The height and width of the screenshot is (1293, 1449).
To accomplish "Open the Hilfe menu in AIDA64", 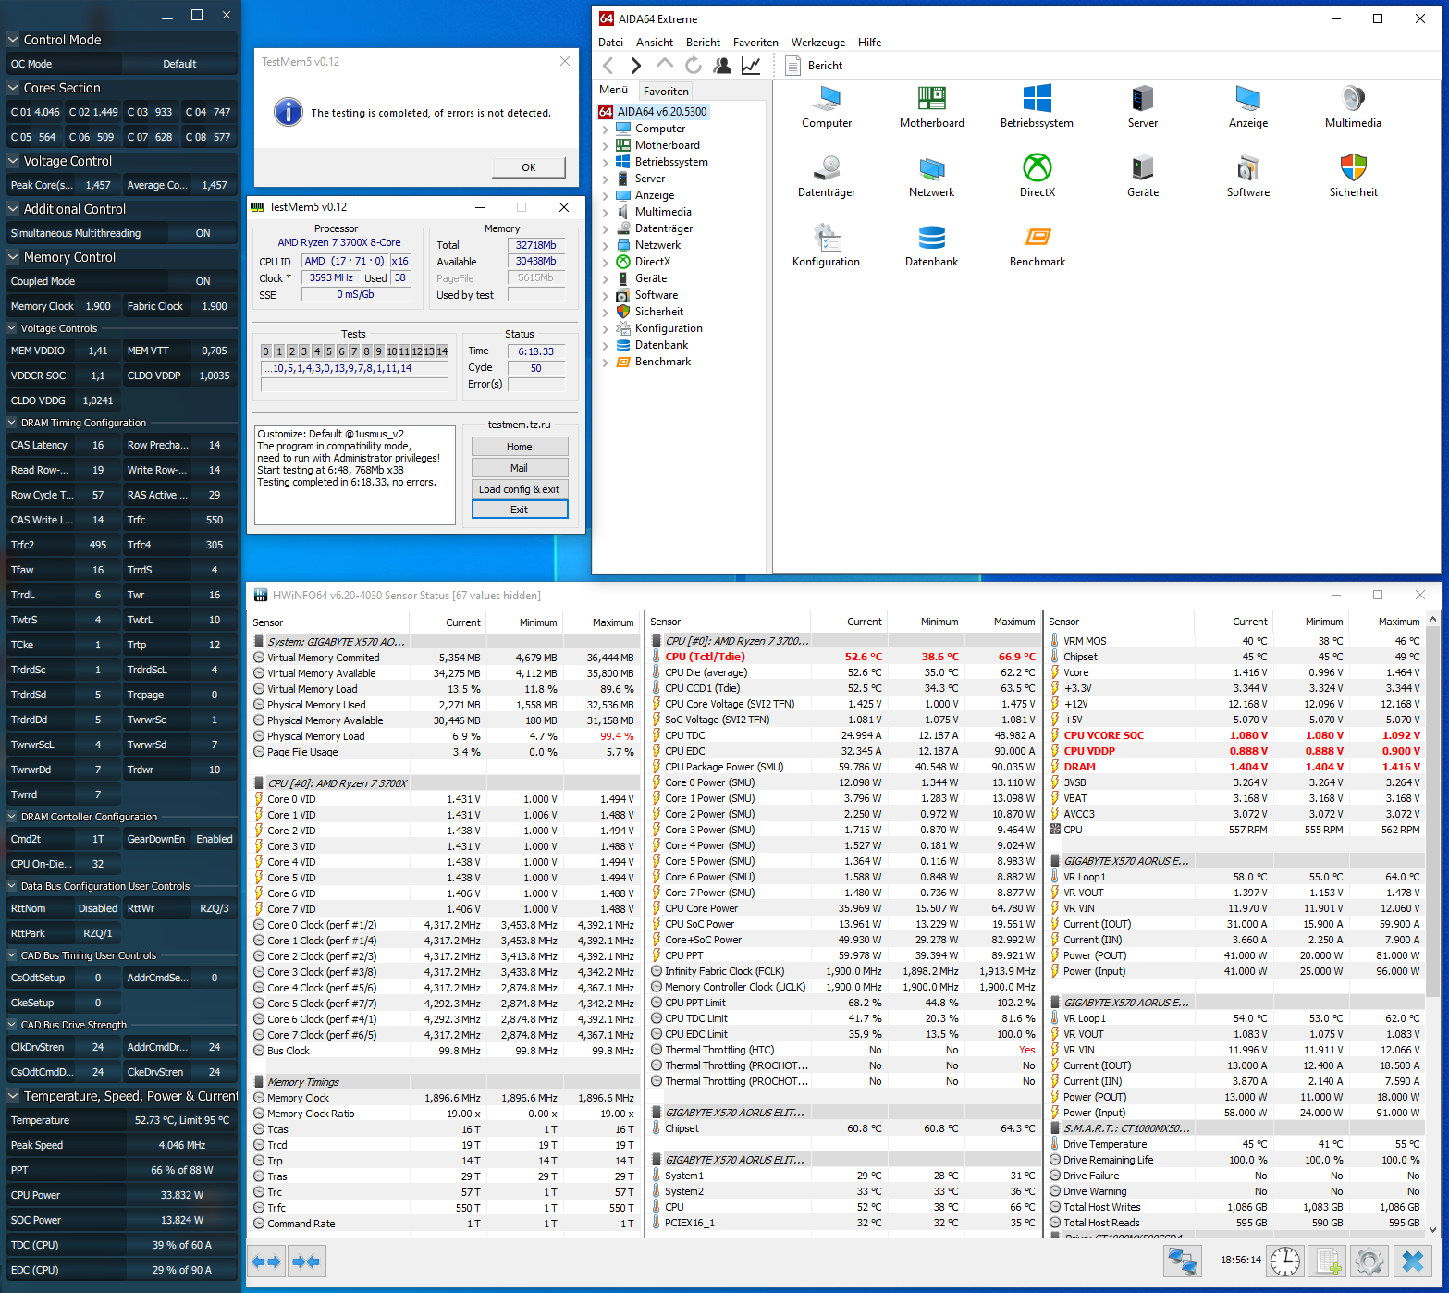I will (869, 43).
